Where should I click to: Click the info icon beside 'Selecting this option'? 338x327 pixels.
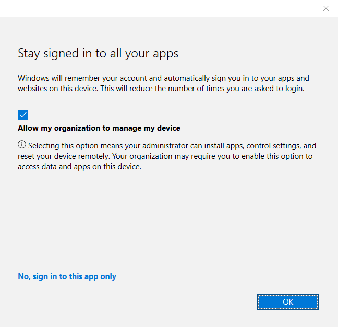22,145
